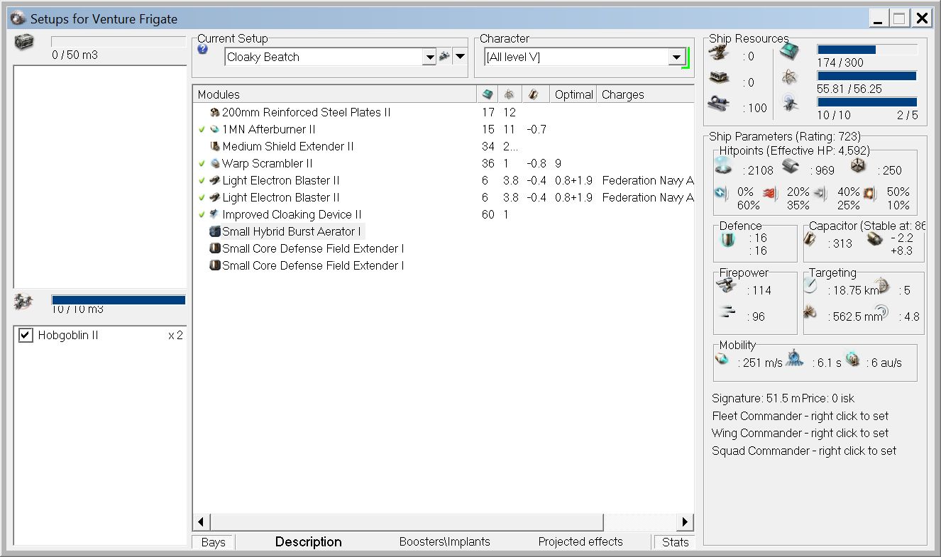The image size is (941, 557).
Task: Click the max velocity icon at 251 m/s
Action: tap(722, 359)
